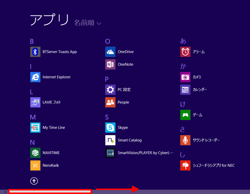Launch the Internet Explorer icon
250x194 pixels.
35,77
